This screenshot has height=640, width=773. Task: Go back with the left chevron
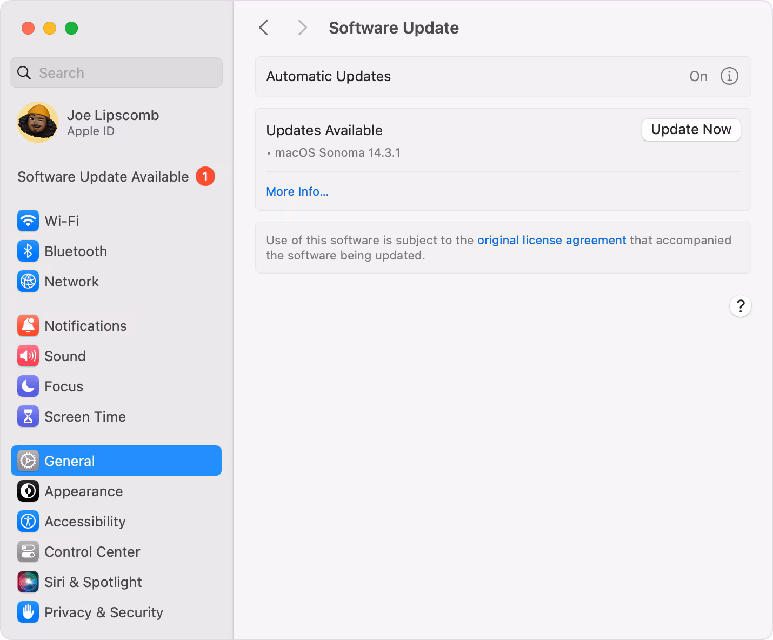(264, 28)
